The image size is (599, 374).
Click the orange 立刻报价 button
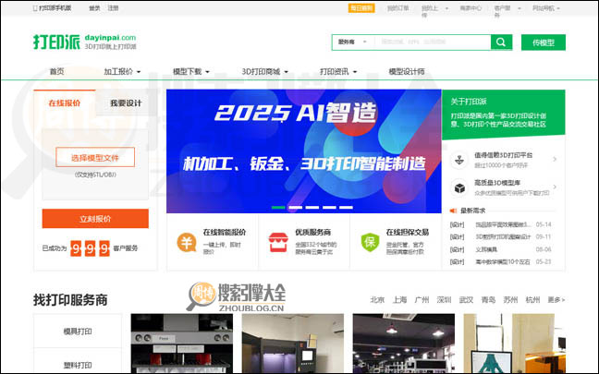click(x=95, y=219)
